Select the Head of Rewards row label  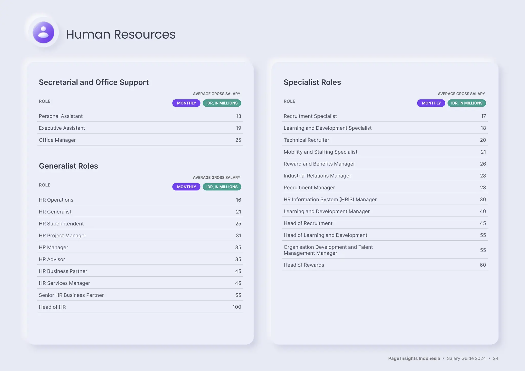tap(304, 265)
